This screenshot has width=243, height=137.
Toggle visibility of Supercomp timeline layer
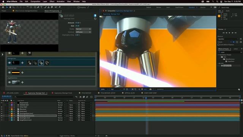point(2,103)
